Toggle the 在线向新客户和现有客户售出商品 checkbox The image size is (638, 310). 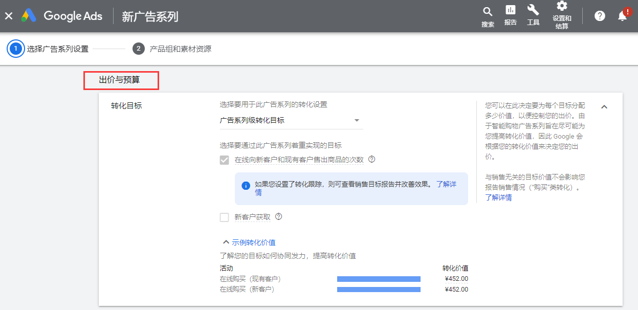click(224, 160)
